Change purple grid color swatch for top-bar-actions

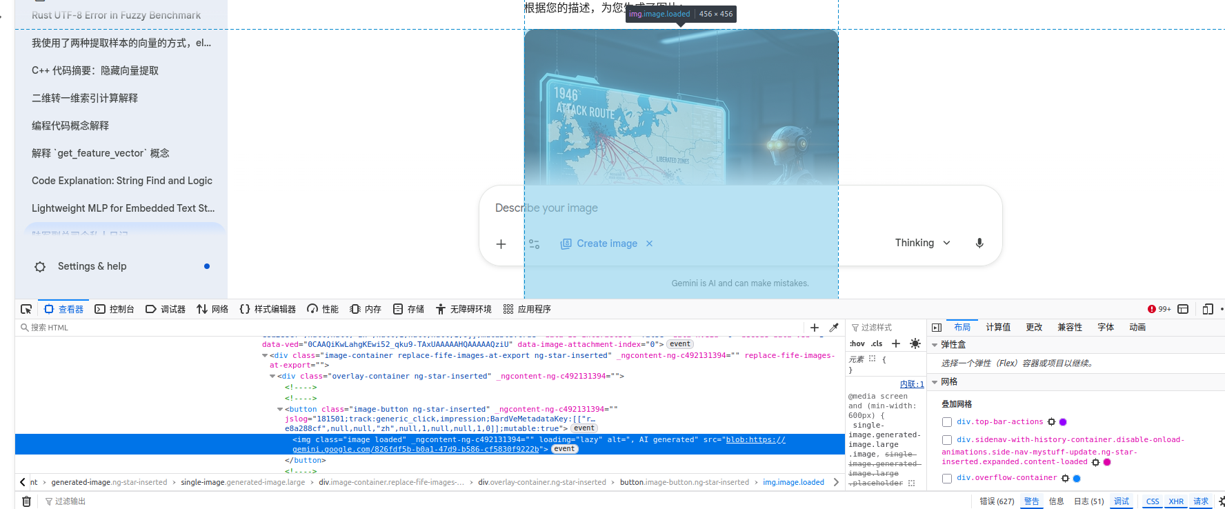pyautogui.click(x=1063, y=422)
